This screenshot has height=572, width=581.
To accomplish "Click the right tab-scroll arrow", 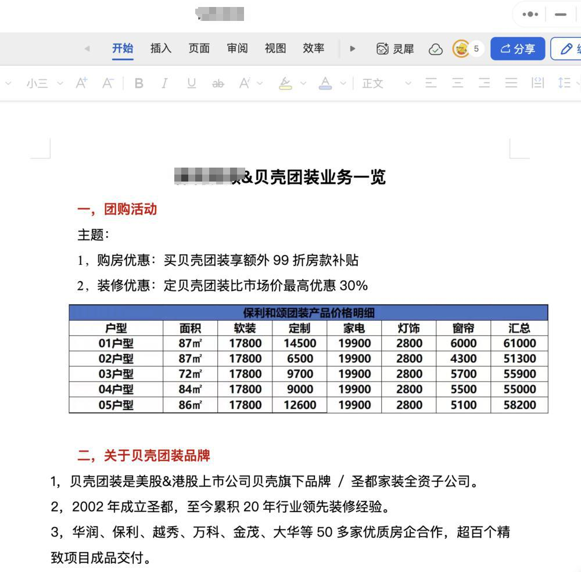I will 353,49.
